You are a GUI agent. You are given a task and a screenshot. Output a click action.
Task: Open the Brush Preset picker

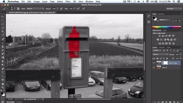pos(13,9)
